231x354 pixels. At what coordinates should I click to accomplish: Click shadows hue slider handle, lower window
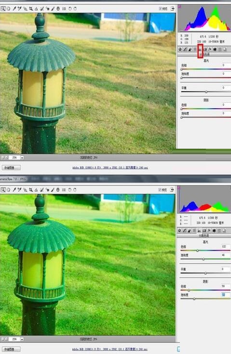[189, 290]
